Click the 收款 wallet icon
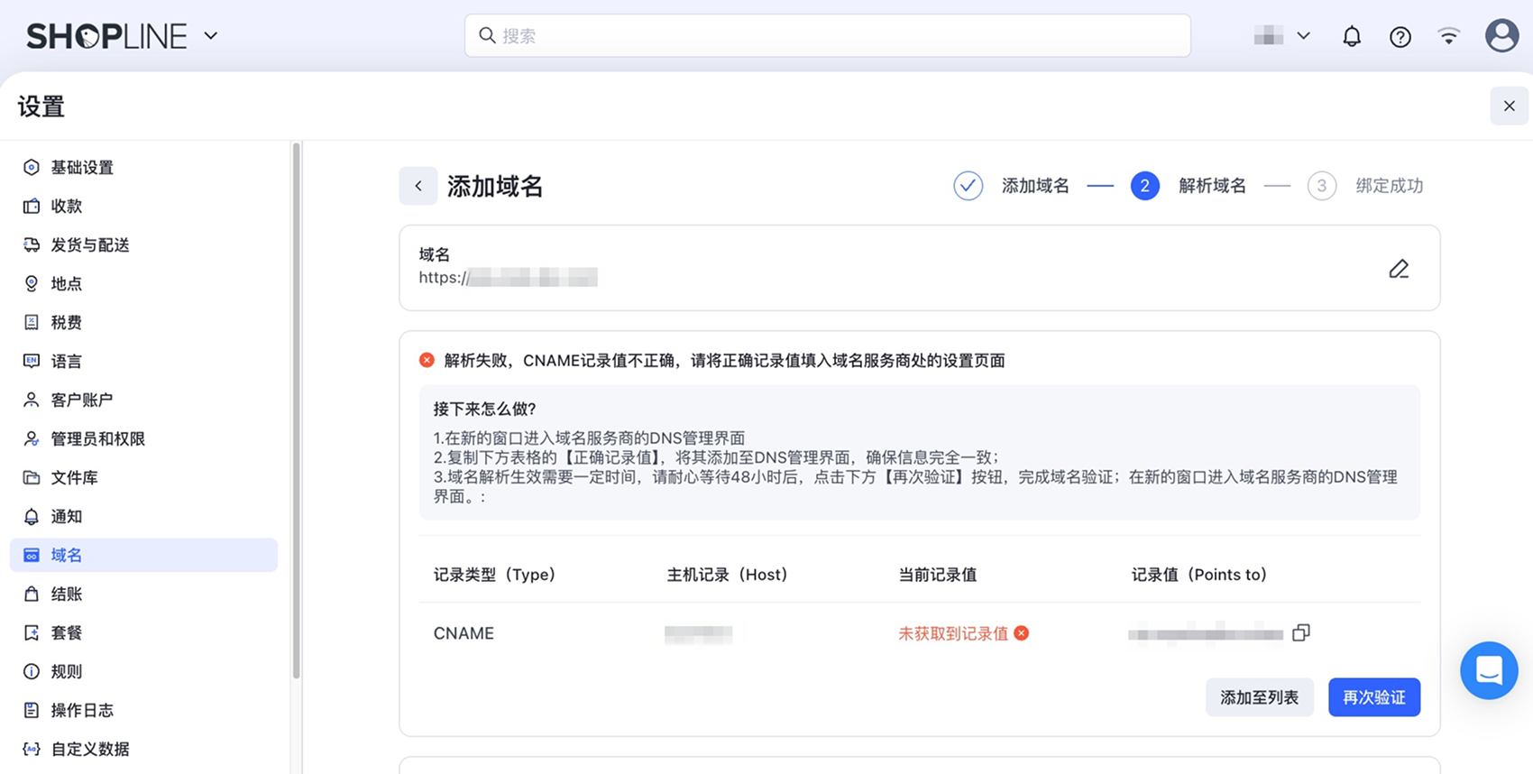1533x774 pixels. coord(32,206)
